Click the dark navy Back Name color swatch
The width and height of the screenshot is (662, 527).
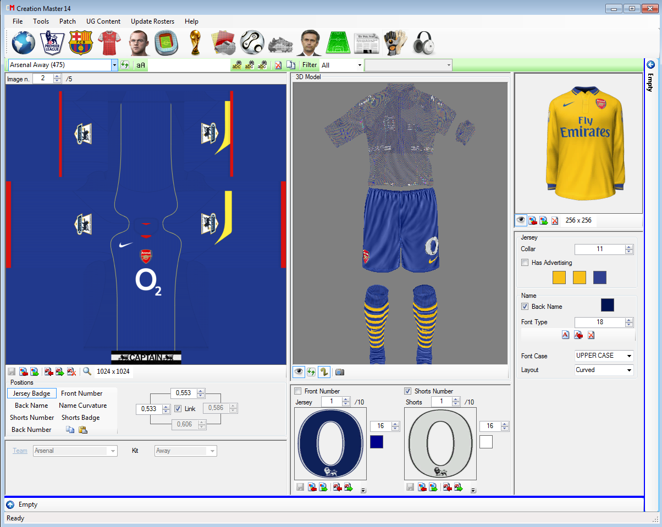coord(607,306)
